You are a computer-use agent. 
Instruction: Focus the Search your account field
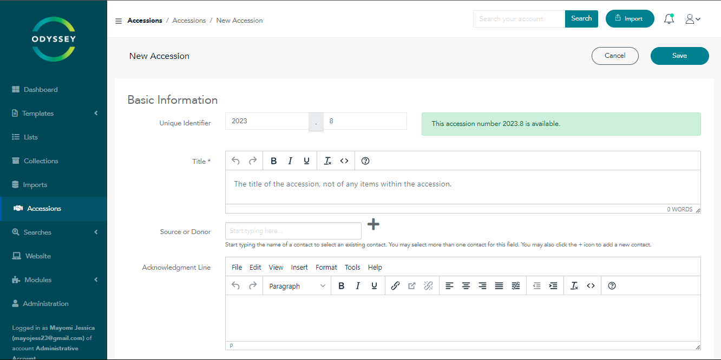point(519,18)
